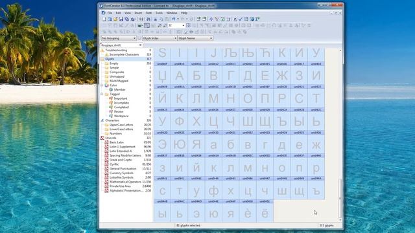
Task: Select the capital Я glyph cell
Action: pyautogui.click(x=196, y=144)
